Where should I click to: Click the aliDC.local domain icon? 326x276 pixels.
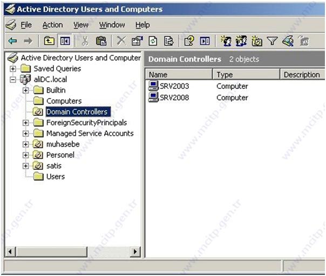pyautogui.click(x=25, y=80)
